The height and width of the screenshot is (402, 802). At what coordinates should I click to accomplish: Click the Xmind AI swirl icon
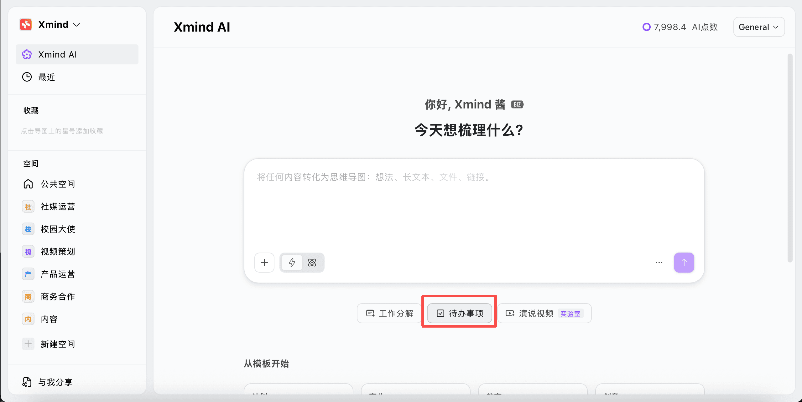27,54
